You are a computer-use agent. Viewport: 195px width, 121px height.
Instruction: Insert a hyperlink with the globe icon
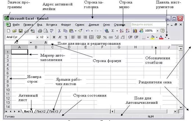(x=107, y=31)
